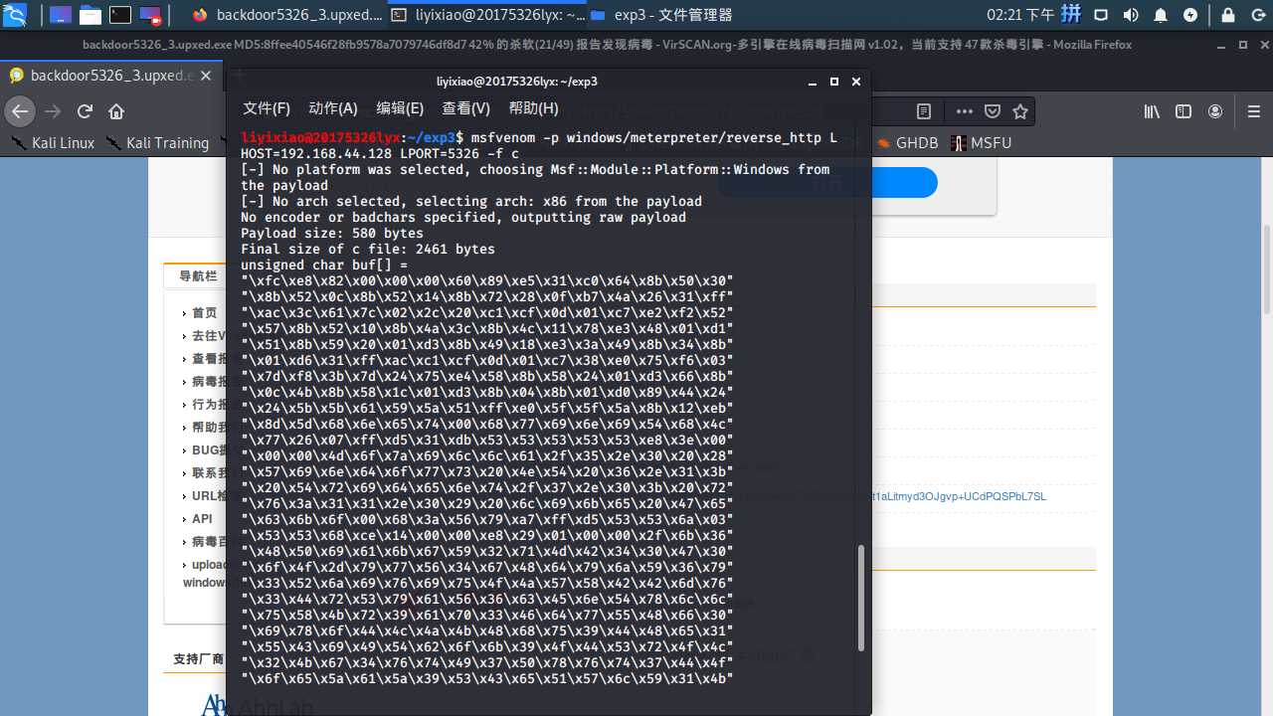
Task: Click the blue report link ending in UCdPQSPbL7SL
Action: point(960,496)
